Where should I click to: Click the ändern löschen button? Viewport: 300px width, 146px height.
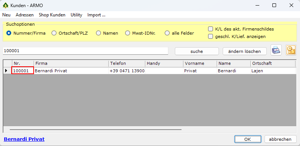[x=244, y=51]
